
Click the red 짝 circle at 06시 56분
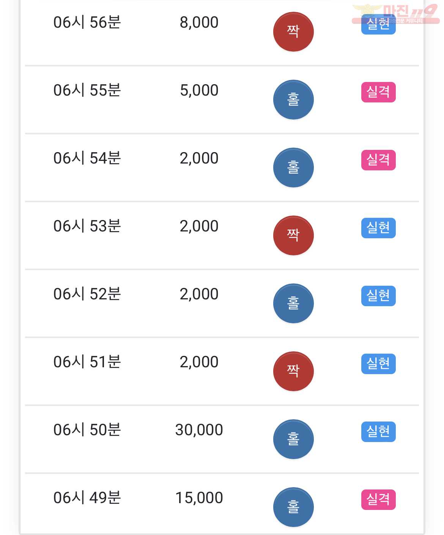point(293,32)
